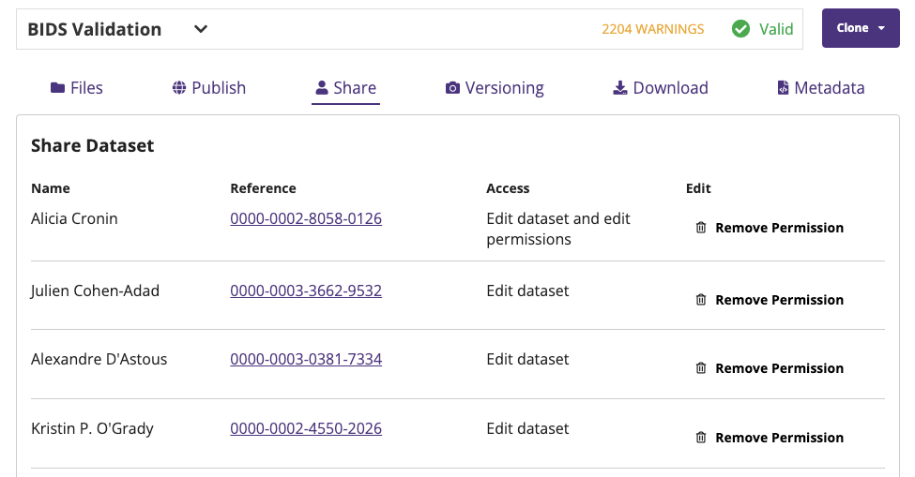Click the Name column header
Viewport: 915px width, 477px height.
pyautogui.click(x=50, y=188)
